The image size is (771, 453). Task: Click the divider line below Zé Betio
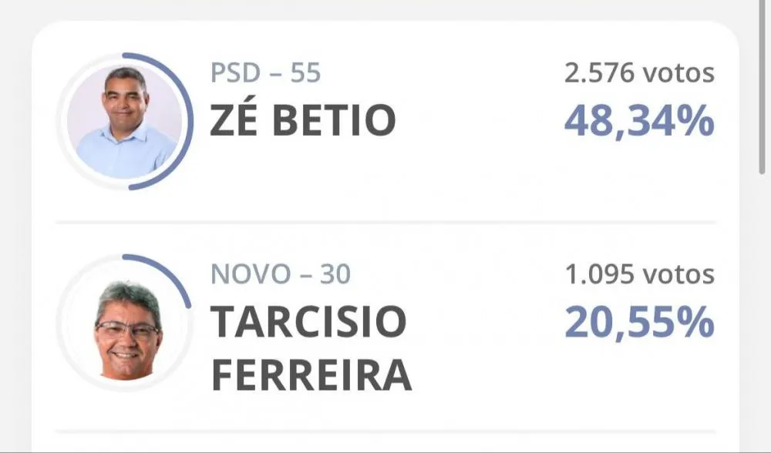385,223
